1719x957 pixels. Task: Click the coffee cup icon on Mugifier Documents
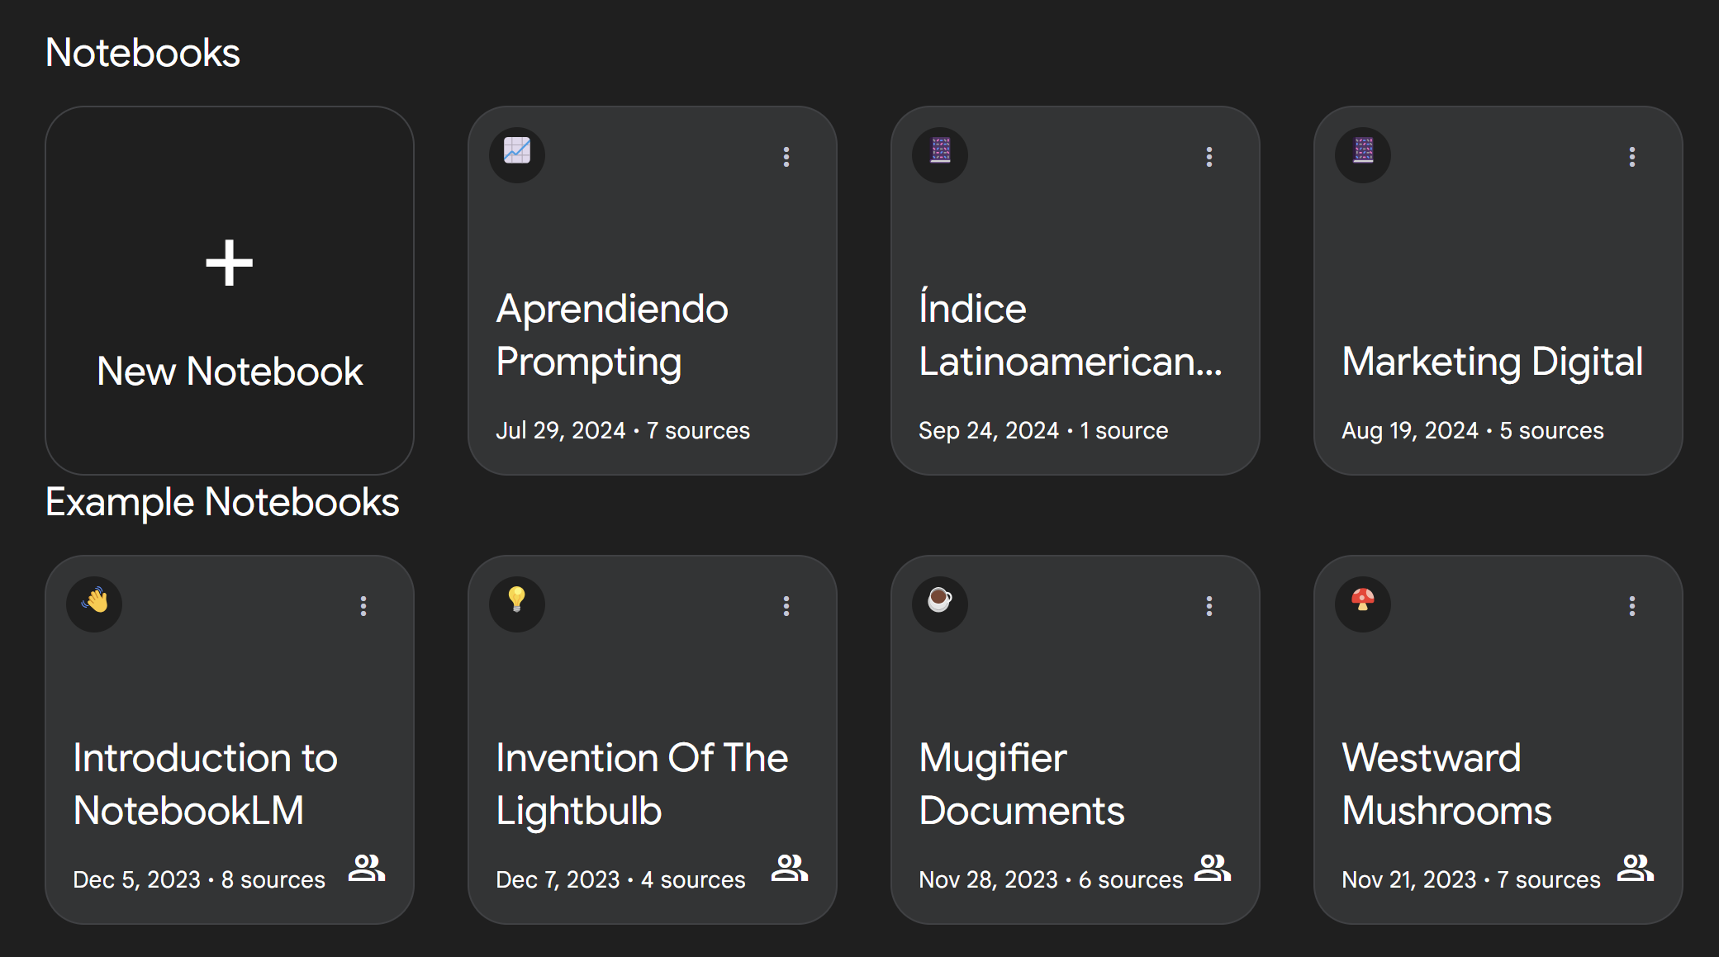pyautogui.click(x=940, y=603)
